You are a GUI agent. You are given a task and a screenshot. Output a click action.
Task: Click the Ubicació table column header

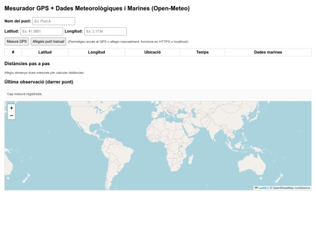(x=152, y=52)
